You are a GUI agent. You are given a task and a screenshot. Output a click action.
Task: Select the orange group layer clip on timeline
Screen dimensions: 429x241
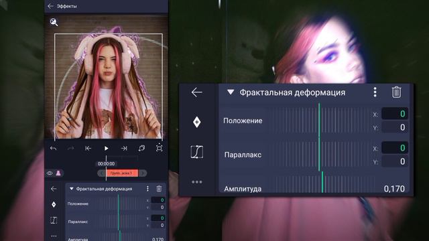point(122,173)
